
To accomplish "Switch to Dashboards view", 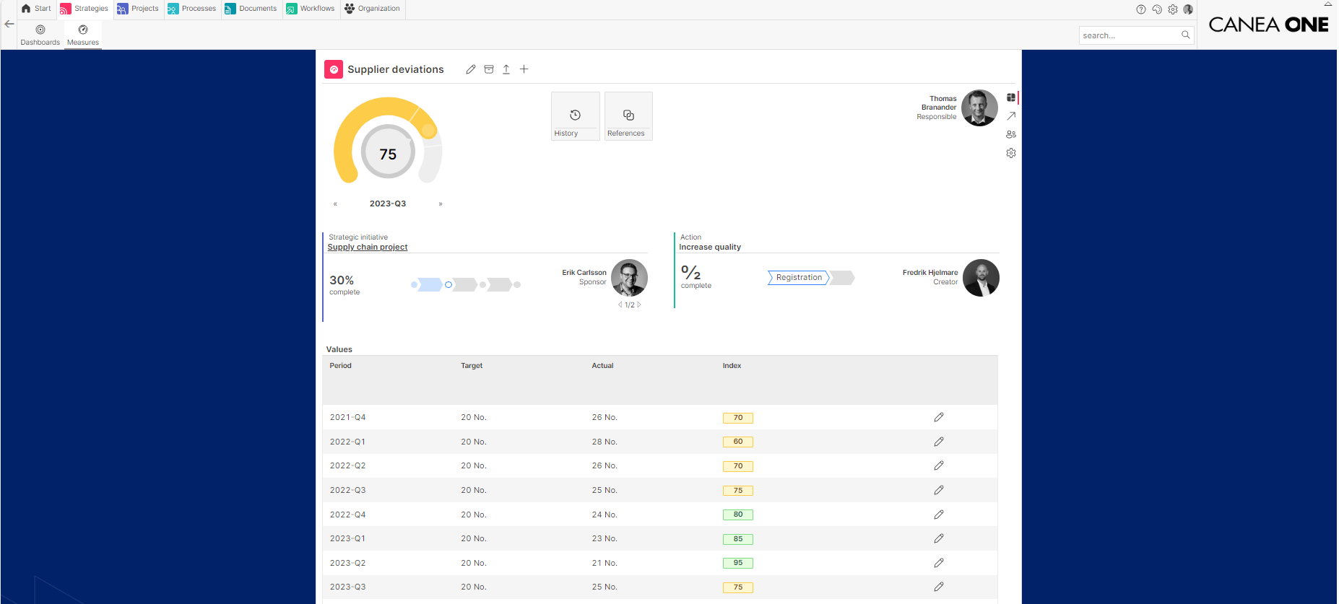I will coord(40,35).
